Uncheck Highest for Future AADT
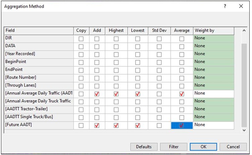Image resolution: width=252 pixels, height=155 pixels. pos(116,125)
